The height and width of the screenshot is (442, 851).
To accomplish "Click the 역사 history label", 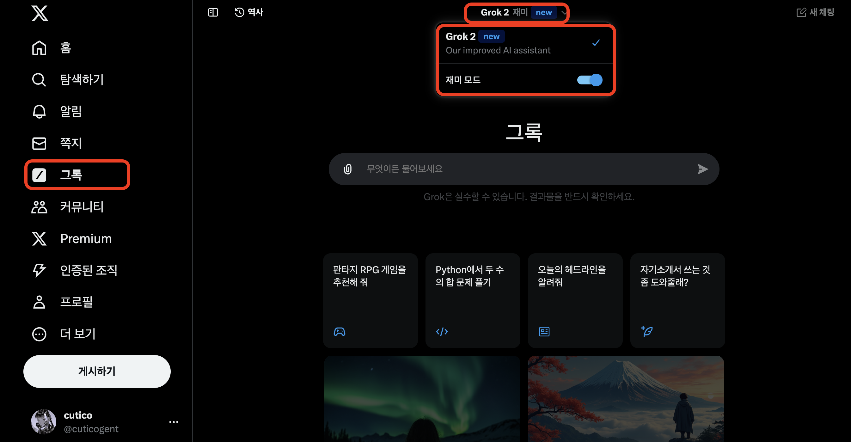I will point(255,13).
